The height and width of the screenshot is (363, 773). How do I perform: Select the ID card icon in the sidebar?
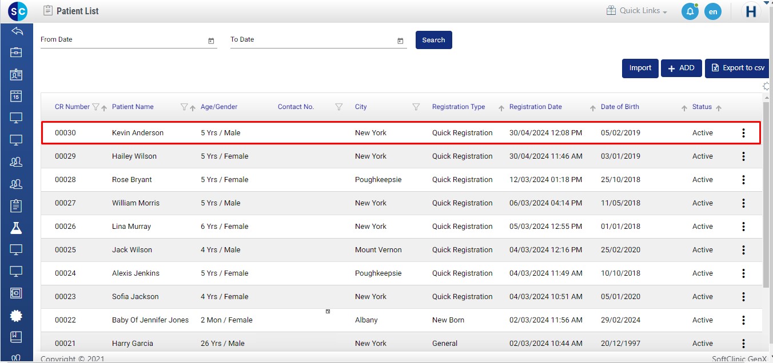tap(16, 75)
